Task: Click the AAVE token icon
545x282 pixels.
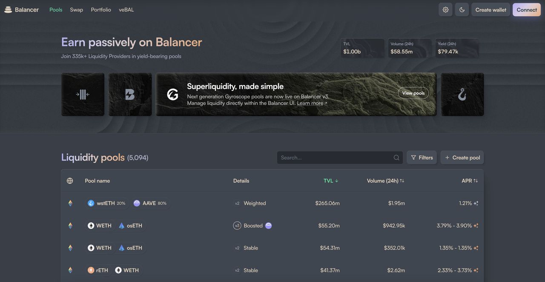Action: coord(137,203)
